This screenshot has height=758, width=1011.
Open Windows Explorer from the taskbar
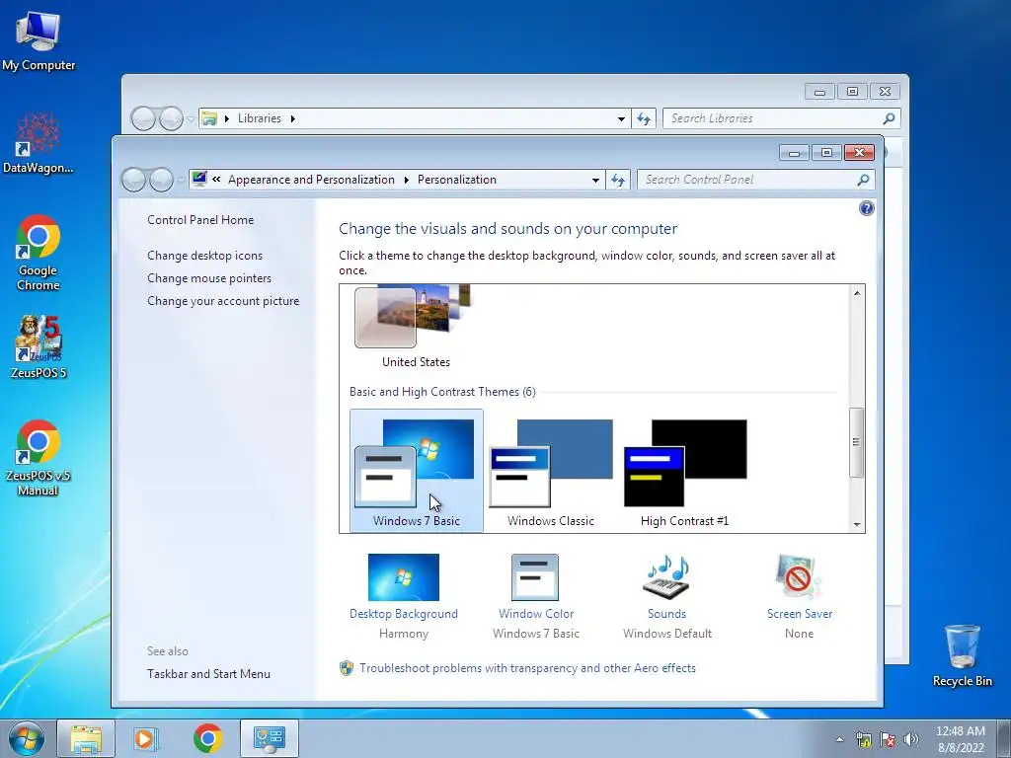(x=86, y=738)
